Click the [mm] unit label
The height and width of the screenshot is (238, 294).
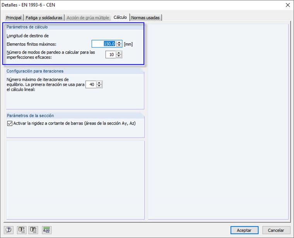[128, 44]
